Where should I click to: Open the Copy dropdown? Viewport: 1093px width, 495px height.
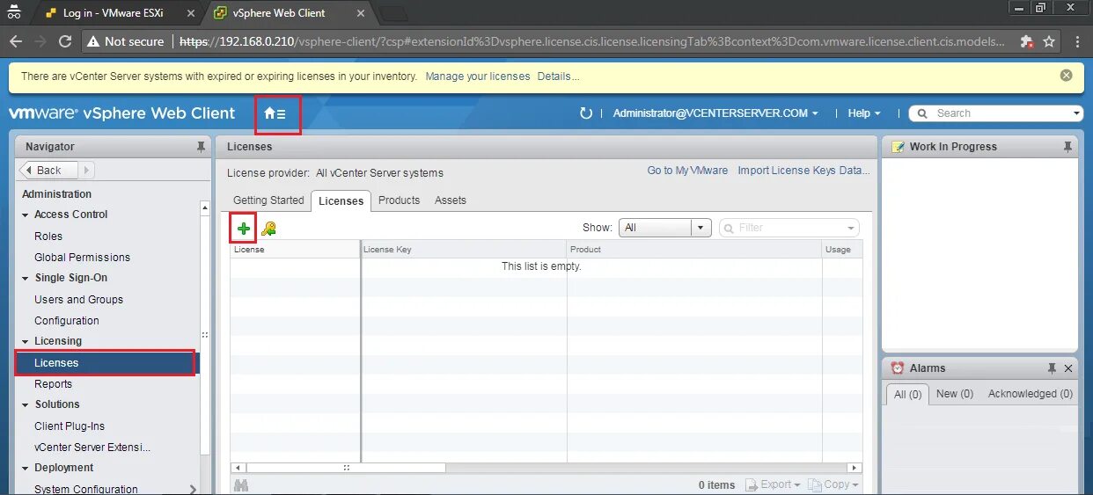pyautogui.click(x=833, y=484)
